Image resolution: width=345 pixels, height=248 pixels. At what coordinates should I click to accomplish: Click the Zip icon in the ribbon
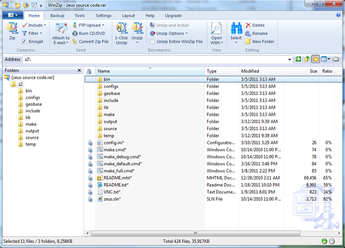pyautogui.click(x=12, y=30)
